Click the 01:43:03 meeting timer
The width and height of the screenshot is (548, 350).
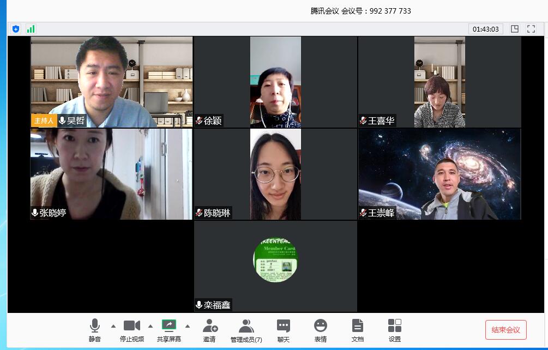tap(485, 29)
